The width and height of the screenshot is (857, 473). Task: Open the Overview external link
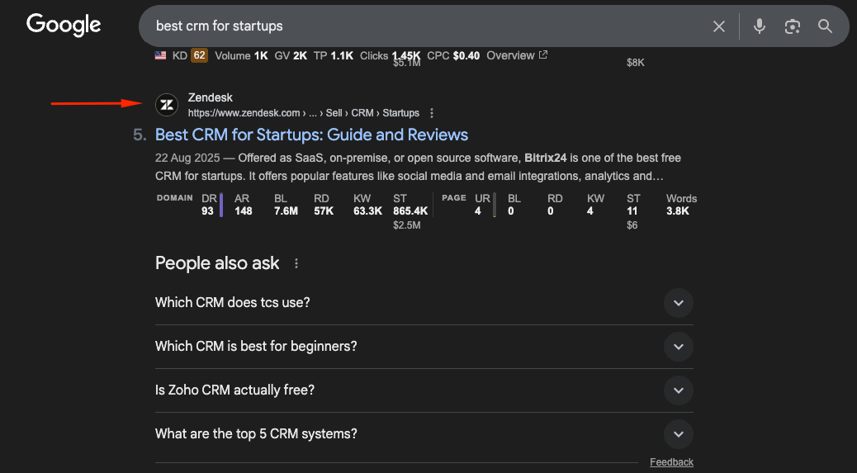pos(516,55)
